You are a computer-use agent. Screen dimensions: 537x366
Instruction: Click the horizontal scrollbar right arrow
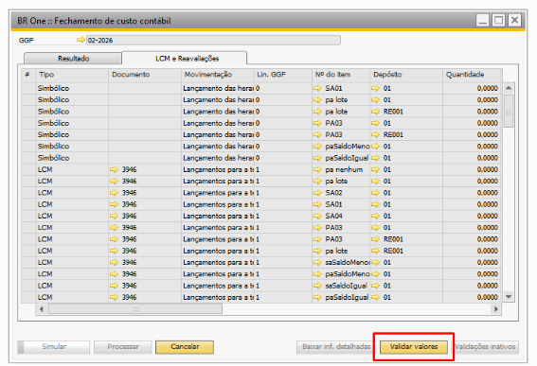pyautogui.click(x=495, y=309)
